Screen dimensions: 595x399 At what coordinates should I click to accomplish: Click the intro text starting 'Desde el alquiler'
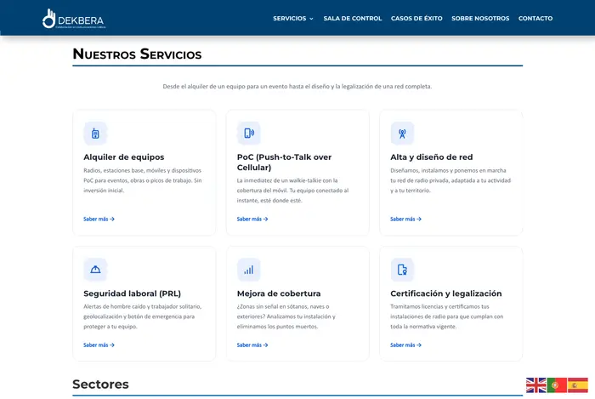tap(297, 87)
